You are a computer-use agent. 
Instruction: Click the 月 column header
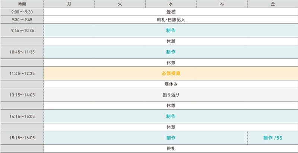[x=69, y=4]
